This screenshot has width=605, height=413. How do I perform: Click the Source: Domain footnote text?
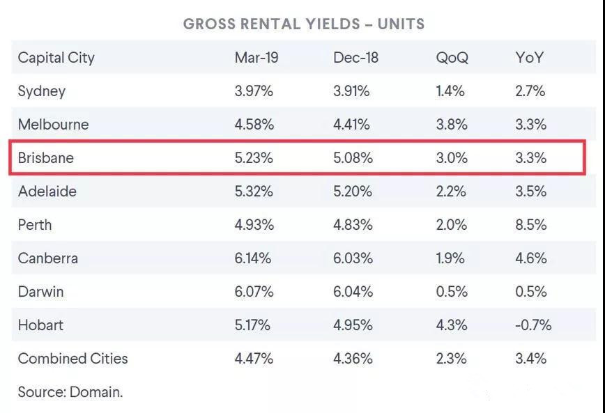click(x=70, y=392)
